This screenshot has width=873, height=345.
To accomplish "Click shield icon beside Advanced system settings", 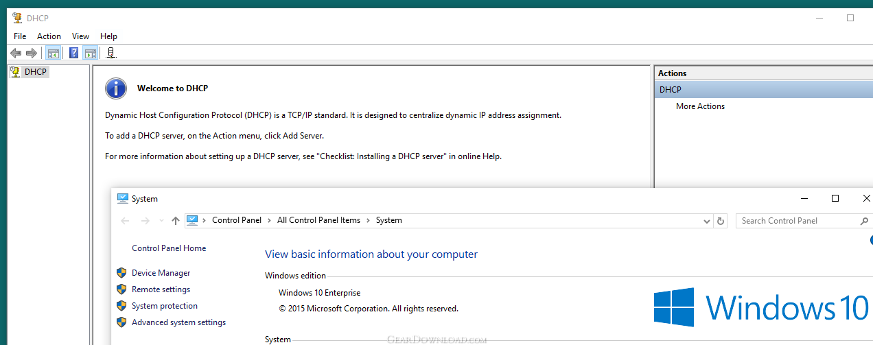I will click(x=121, y=322).
